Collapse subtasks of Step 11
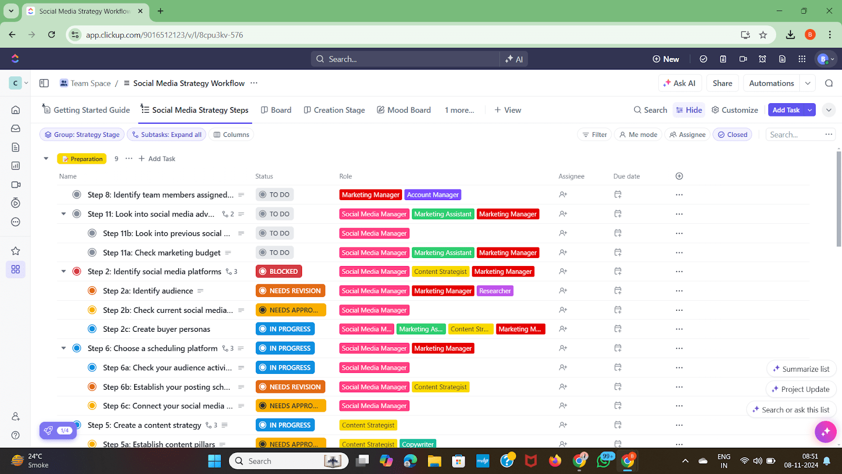The image size is (842, 474). (x=64, y=214)
